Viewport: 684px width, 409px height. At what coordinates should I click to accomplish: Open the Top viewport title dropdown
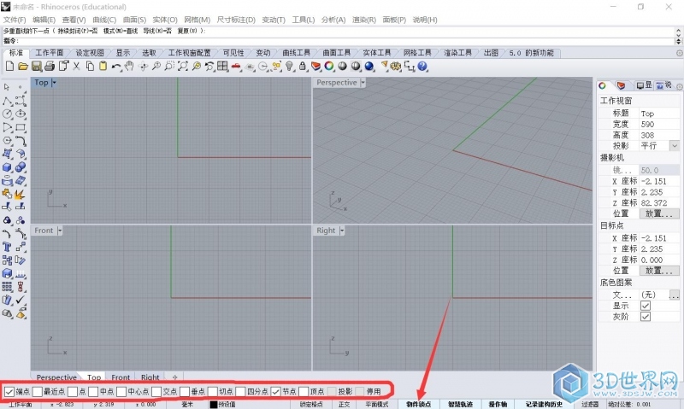pyautogui.click(x=54, y=83)
